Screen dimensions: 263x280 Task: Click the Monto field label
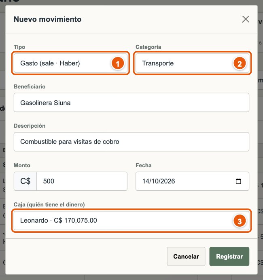pos(22,165)
